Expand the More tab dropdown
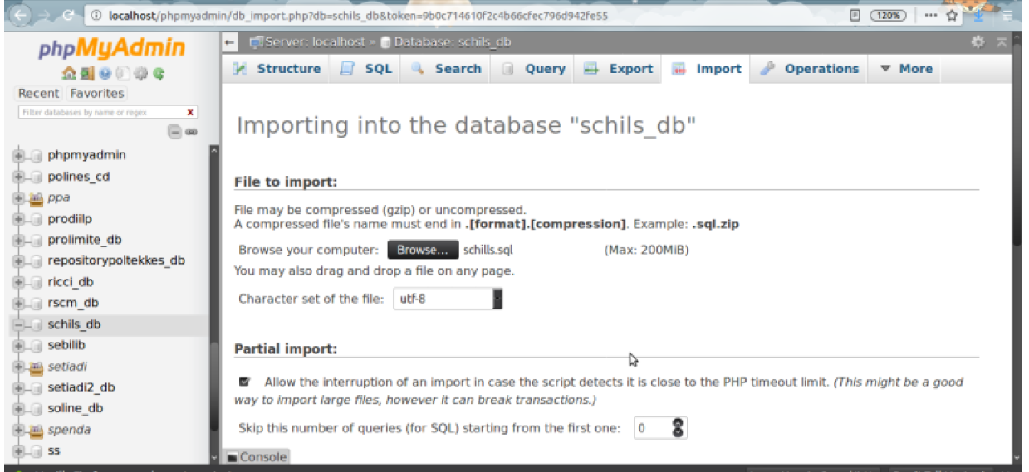The width and height of the screenshot is (1029, 472). coord(906,69)
